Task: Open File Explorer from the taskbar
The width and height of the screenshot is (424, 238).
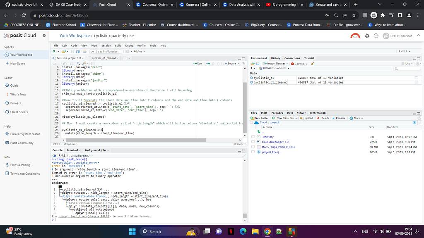Action: click(255, 231)
